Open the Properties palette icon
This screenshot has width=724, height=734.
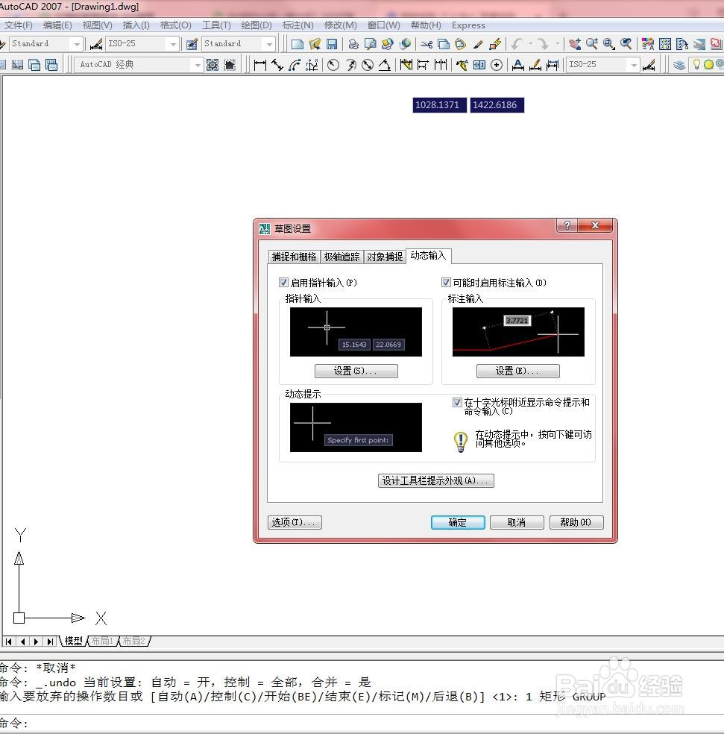[x=648, y=44]
